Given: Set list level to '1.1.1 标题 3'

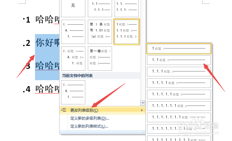Looking at the screenshot, I should click(x=179, y=72).
